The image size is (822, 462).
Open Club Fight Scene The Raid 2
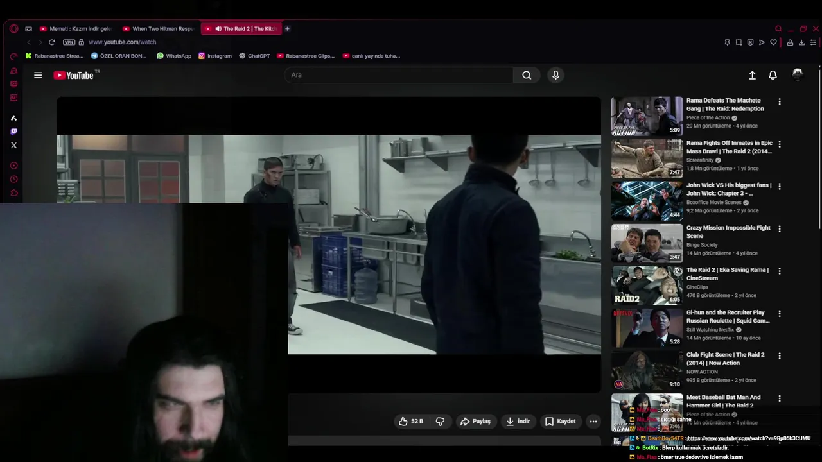725,359
